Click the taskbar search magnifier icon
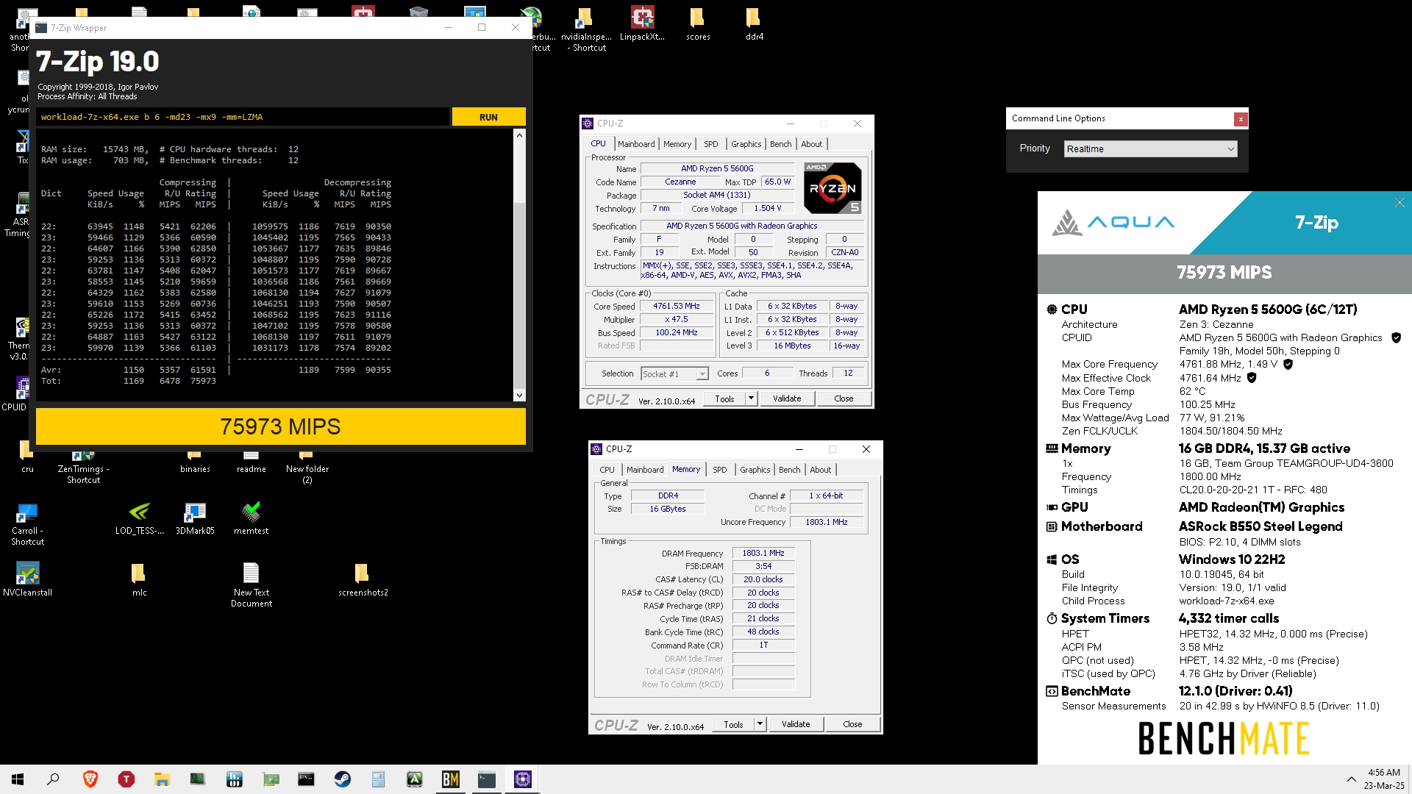Image resolution: width=1412 pixels, height=794 pixels. coord(53,779)
